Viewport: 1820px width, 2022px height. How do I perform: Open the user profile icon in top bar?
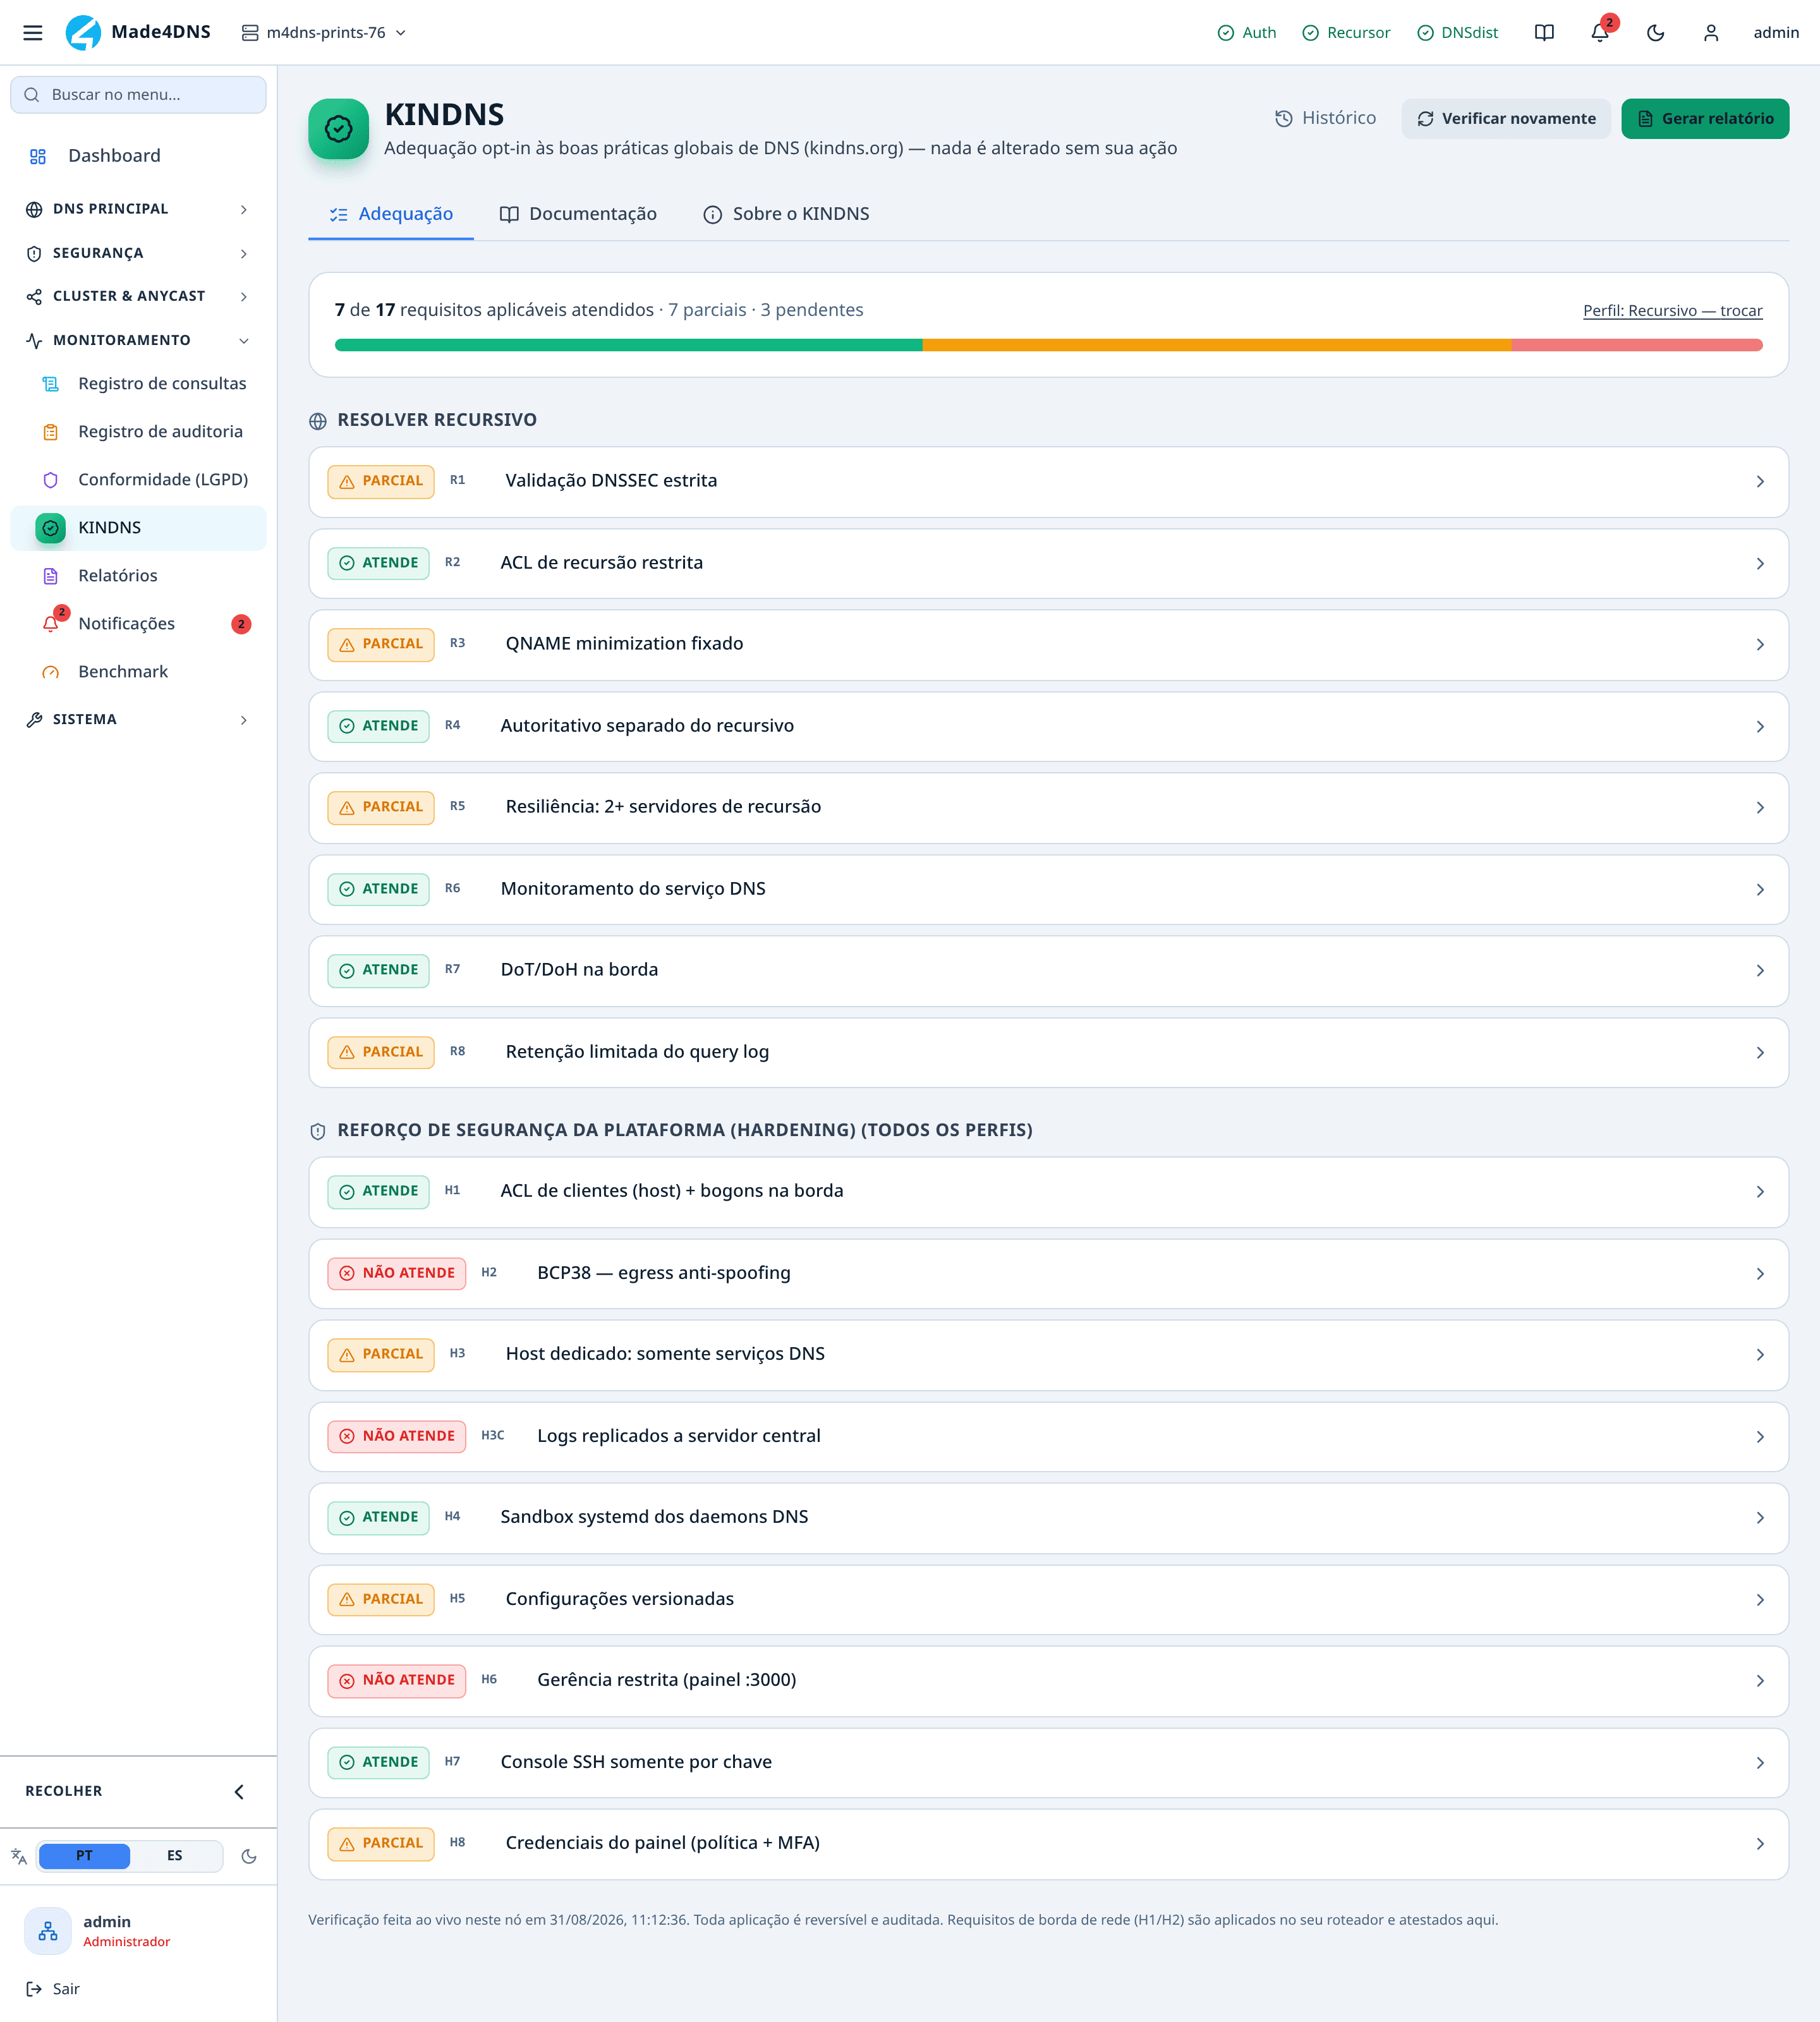tap(1711, 33)
